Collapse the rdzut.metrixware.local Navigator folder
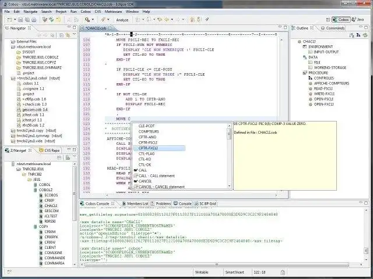This screenshot has height=279, width=373. click(x=6, y=46)
